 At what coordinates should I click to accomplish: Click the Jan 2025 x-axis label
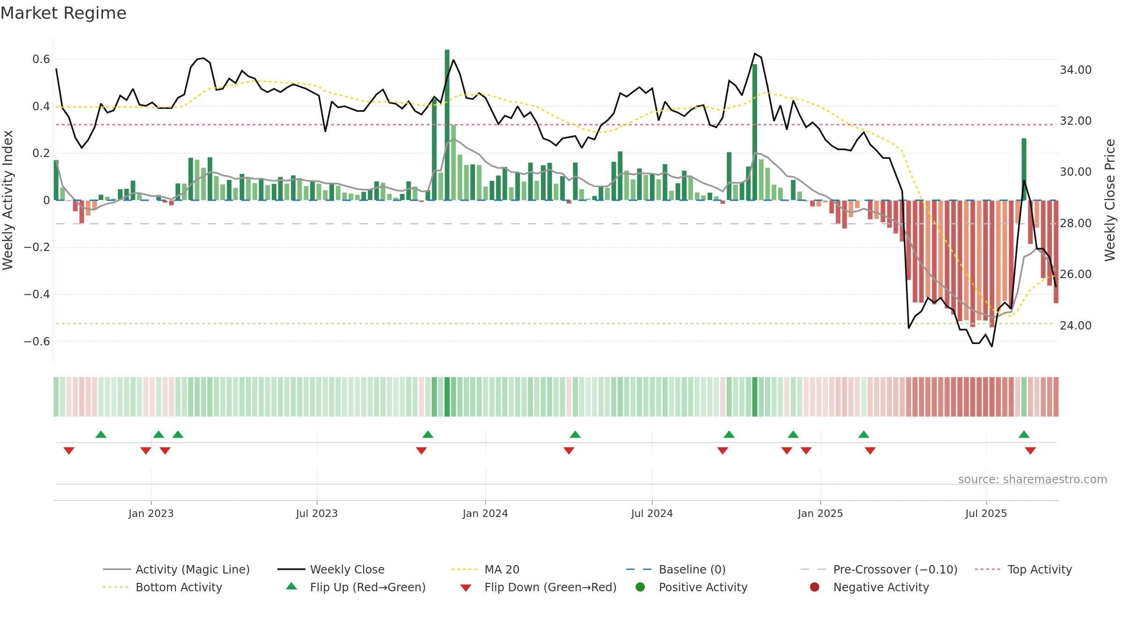pyautogui.click(x=820, y=514)
